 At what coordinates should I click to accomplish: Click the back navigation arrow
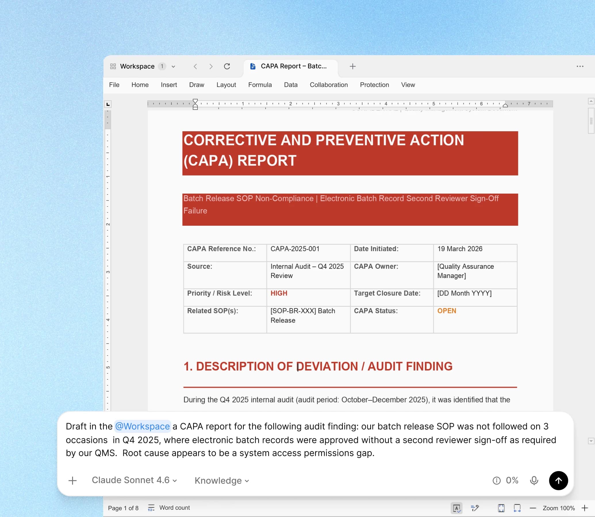pos(195,66)
